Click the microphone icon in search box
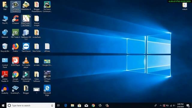 click(52, 105)
